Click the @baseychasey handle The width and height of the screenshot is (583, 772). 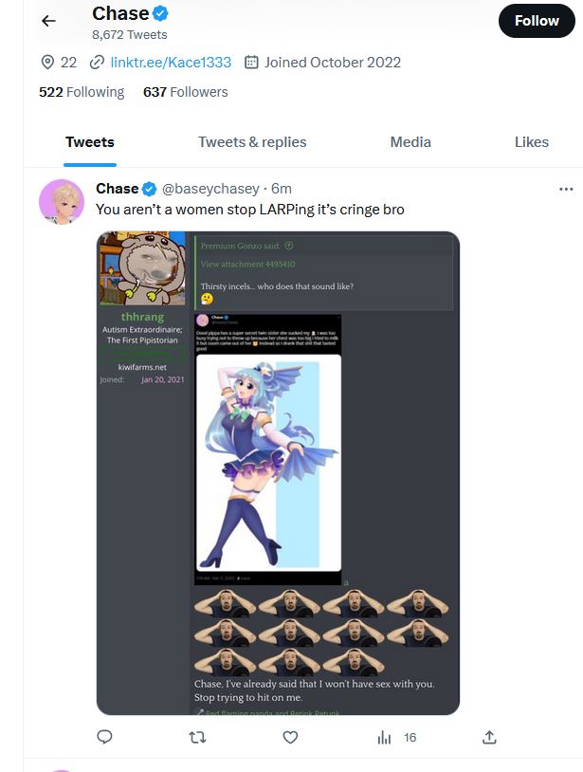tap(210, 189)
